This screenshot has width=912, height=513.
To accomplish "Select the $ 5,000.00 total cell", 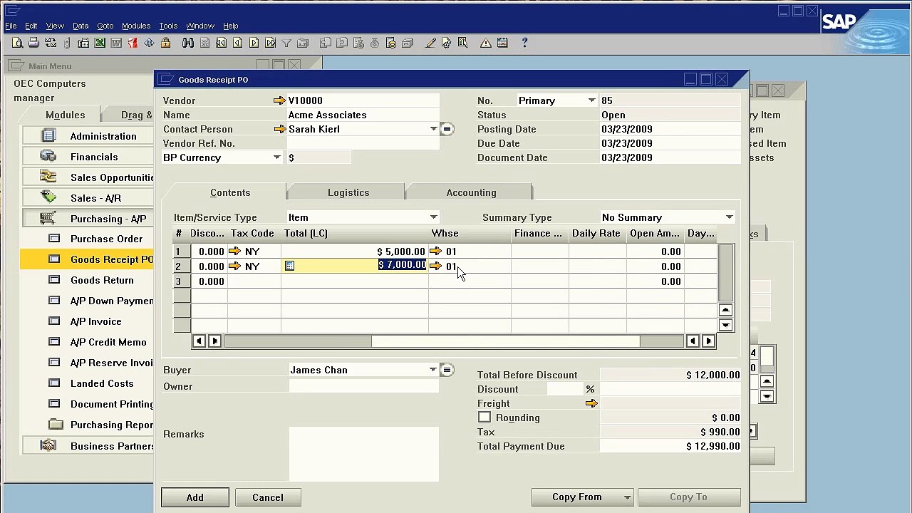I will tap(355, 252).
